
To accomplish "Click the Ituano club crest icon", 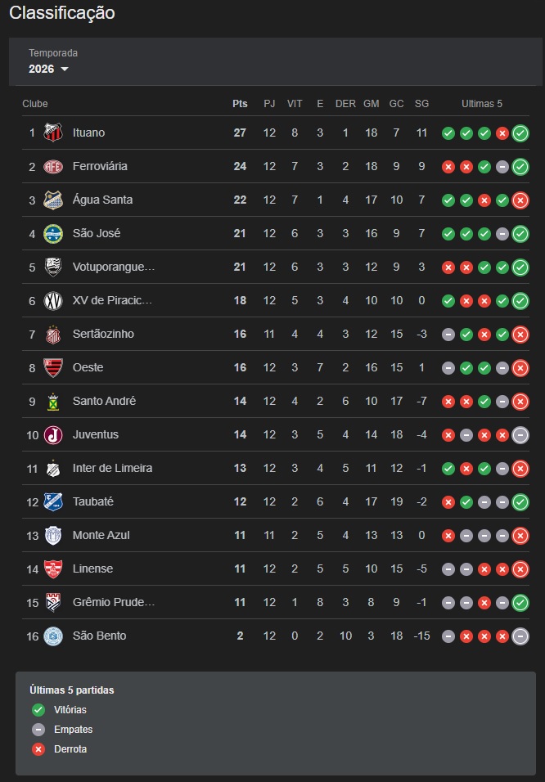I will click(x=53, y=133).
